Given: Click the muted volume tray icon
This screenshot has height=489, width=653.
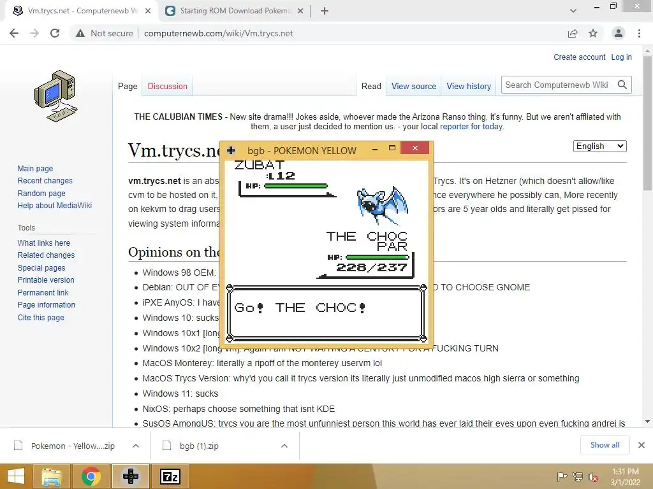Looking at the screenshot, I should (x=592, y=476).
